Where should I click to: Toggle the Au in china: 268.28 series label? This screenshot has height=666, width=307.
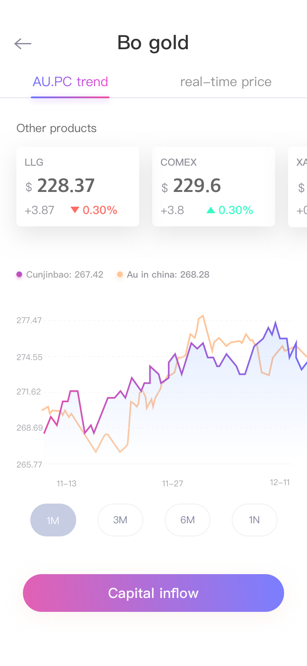[168, 274]
